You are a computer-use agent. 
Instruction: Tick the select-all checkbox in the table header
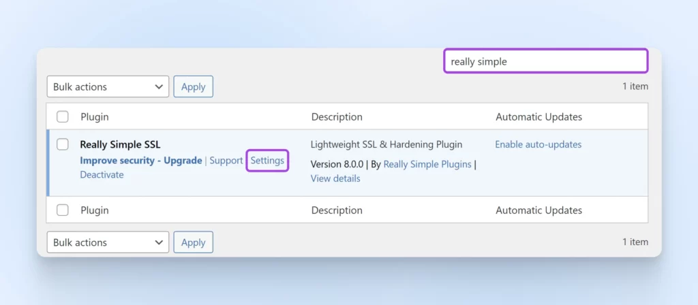(x=63, y=116)
